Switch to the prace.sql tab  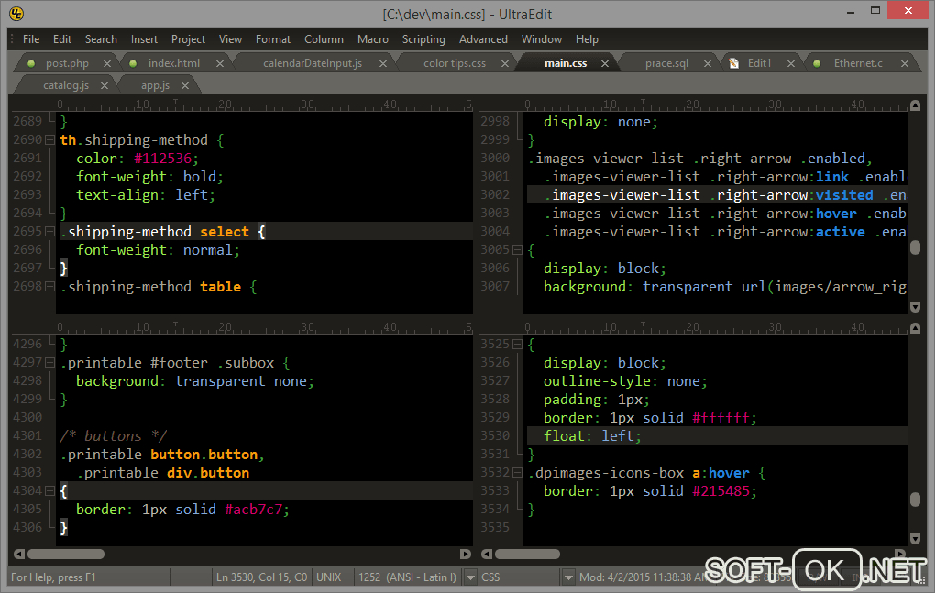666,63
